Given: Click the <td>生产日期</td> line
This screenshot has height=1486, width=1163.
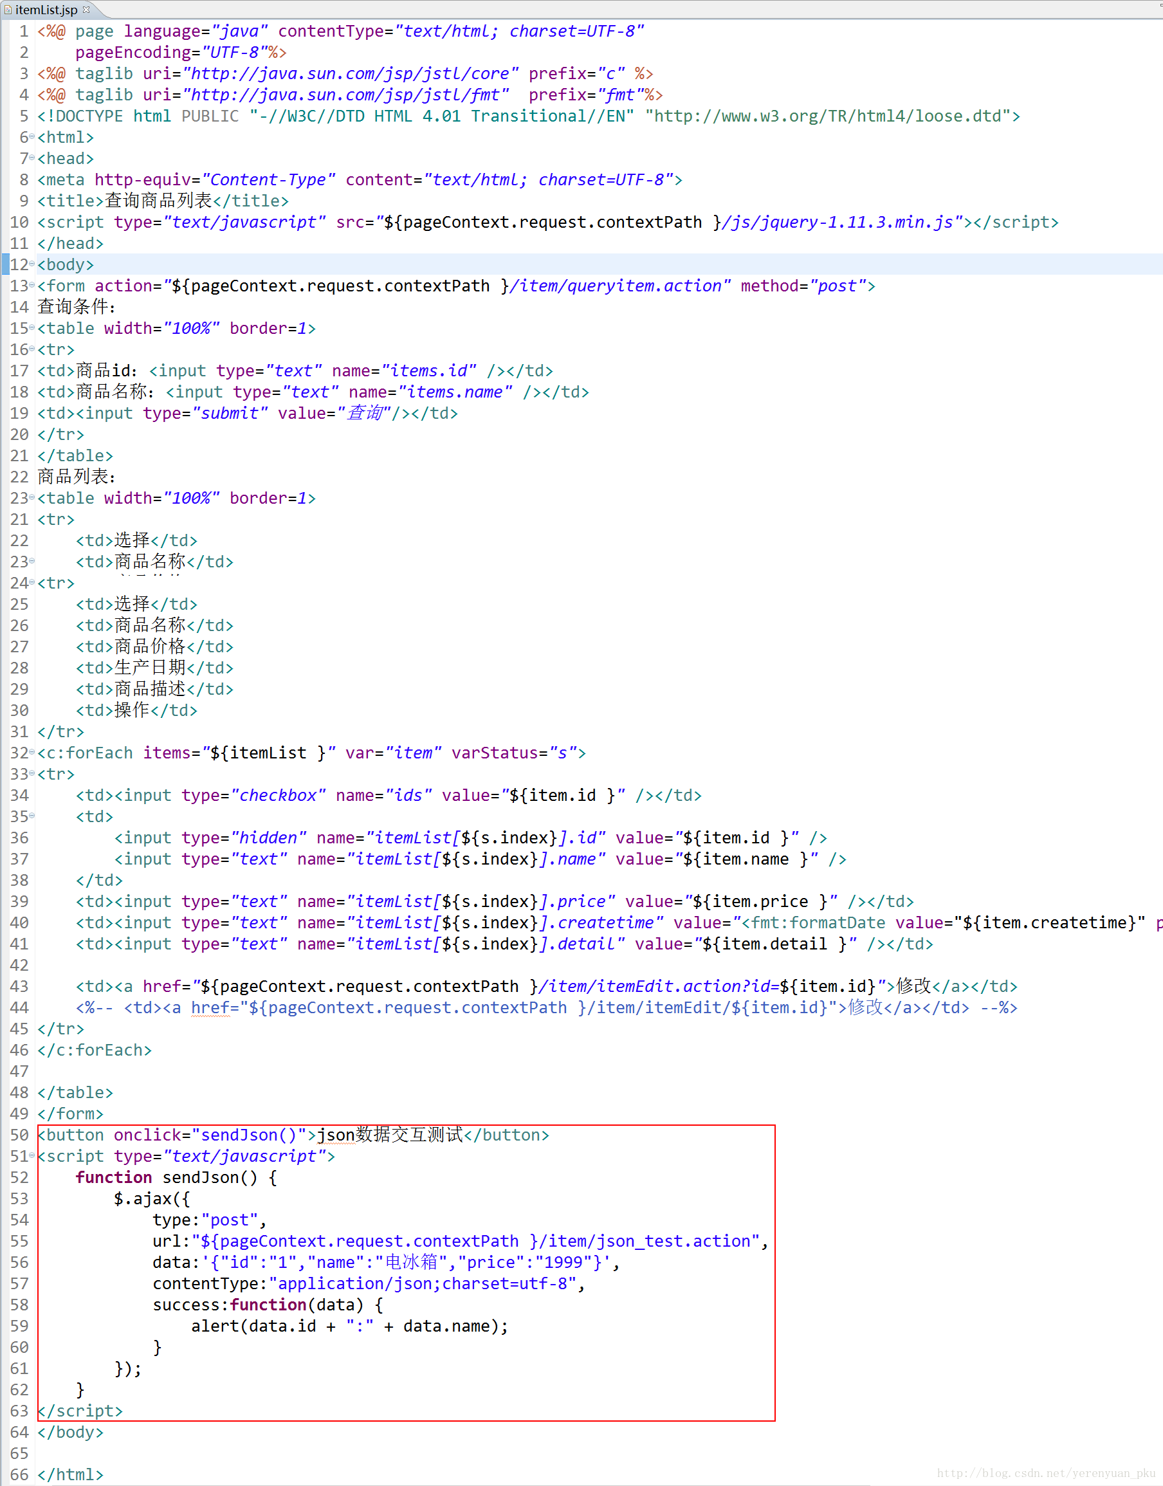Looking at the screenshot, I should coord(154,668).
